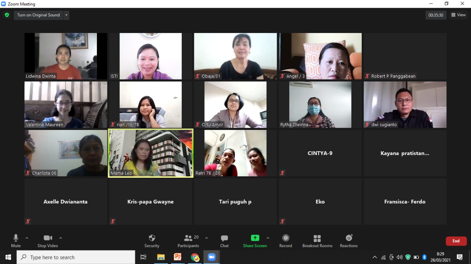Select the ISTI video tile

click(x=150, y=56)
